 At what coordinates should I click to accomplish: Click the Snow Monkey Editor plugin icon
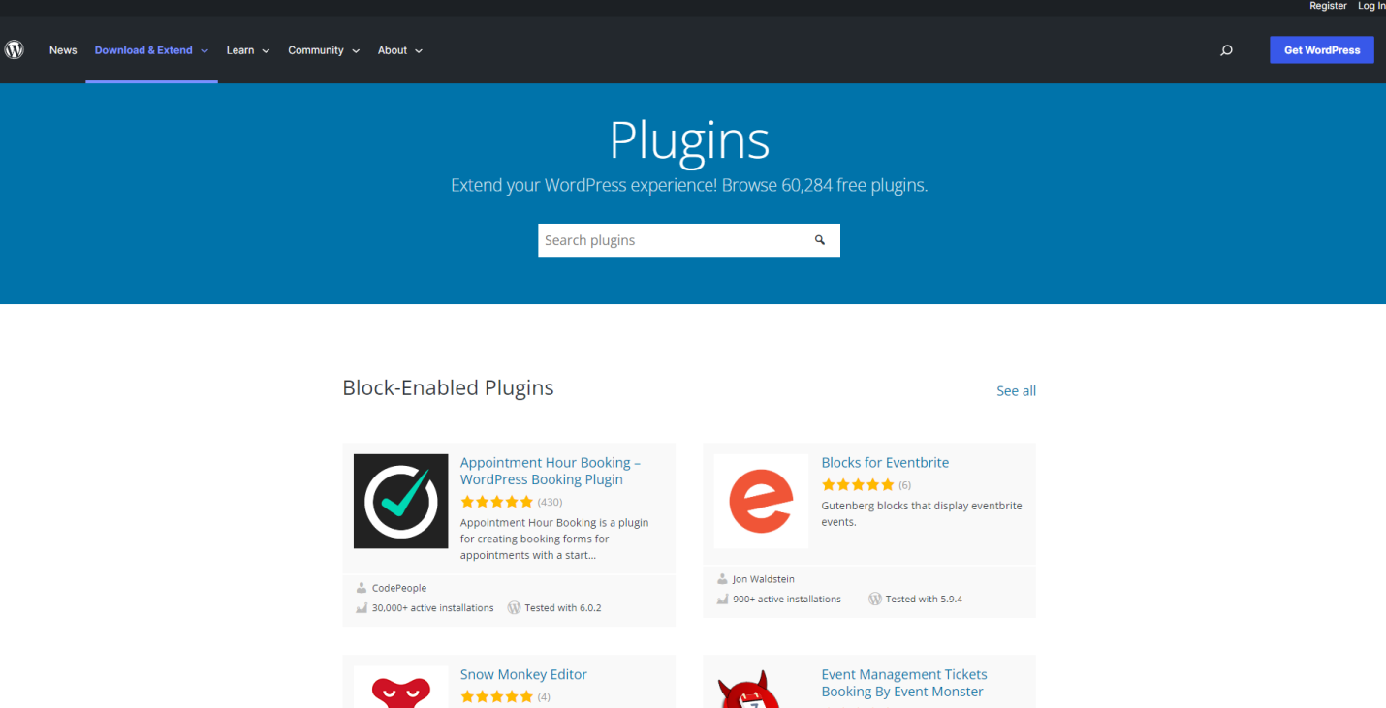click(x=400, y=688)
